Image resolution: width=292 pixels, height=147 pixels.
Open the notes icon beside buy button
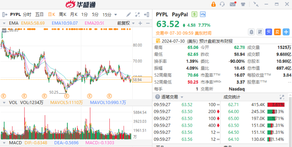click(x=260, y=32)
